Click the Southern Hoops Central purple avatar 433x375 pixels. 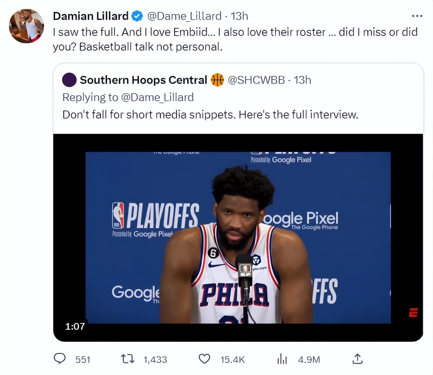coord(69,80)
